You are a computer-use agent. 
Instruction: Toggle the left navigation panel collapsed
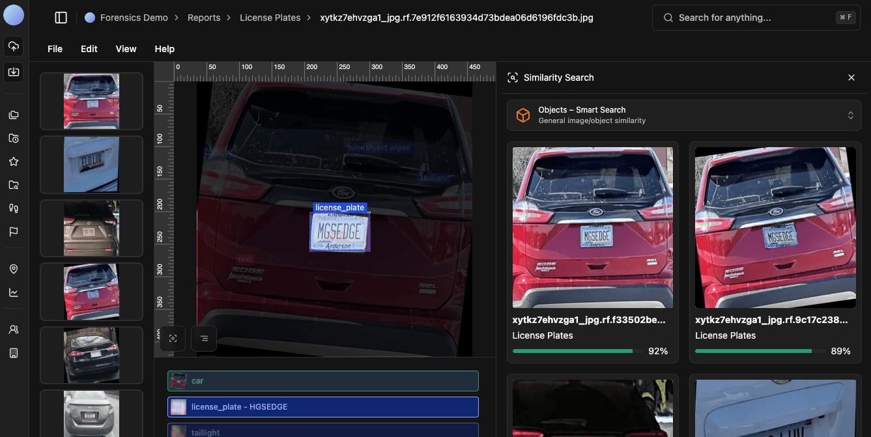[x=61, y=17]
